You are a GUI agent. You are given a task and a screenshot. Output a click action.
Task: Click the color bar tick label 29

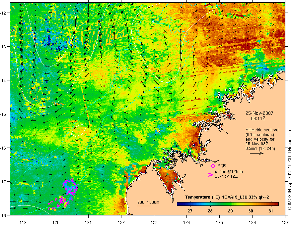[230, 211]
